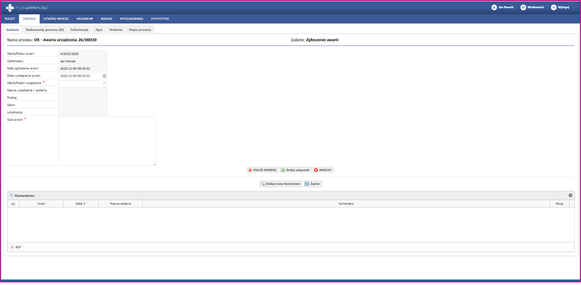Save the comment with the Zapisz button
The image size is (581, 285).
312,184
